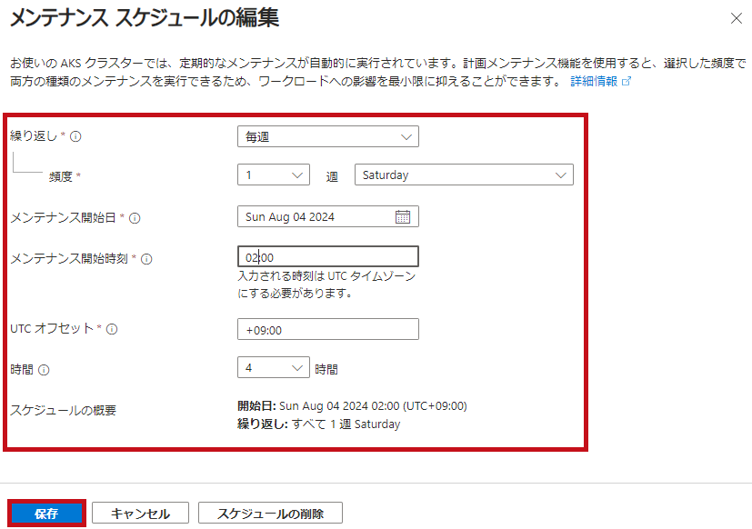The width and height of the screenshot is (752, 529).
Task: Click the キャンセル button
Action: pyautogui.click(x=140, y=514)
